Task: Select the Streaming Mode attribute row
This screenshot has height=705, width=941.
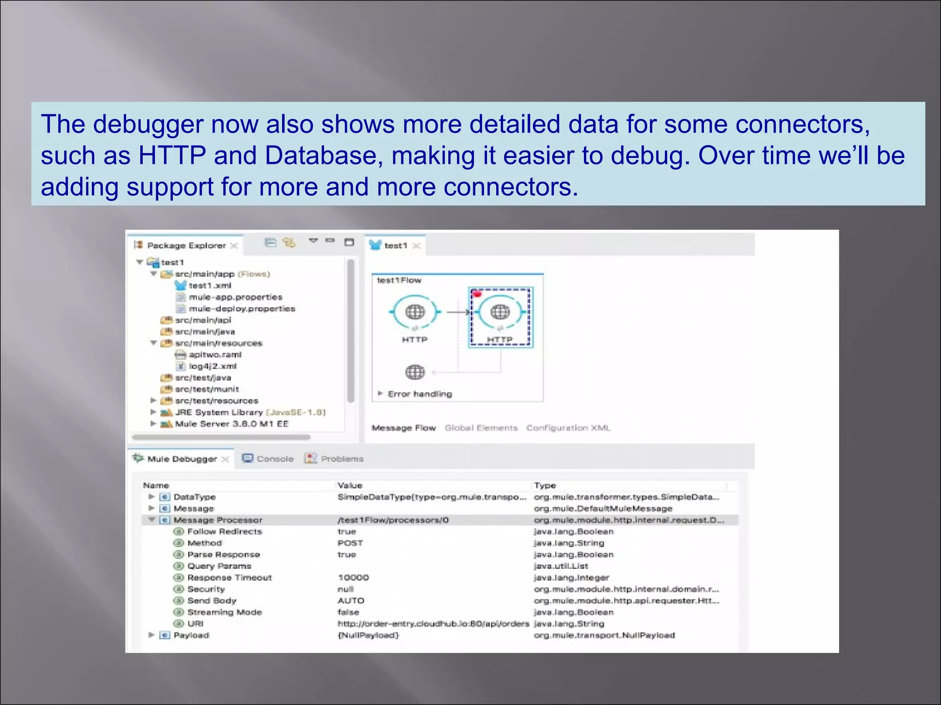Action: [440, 612]
